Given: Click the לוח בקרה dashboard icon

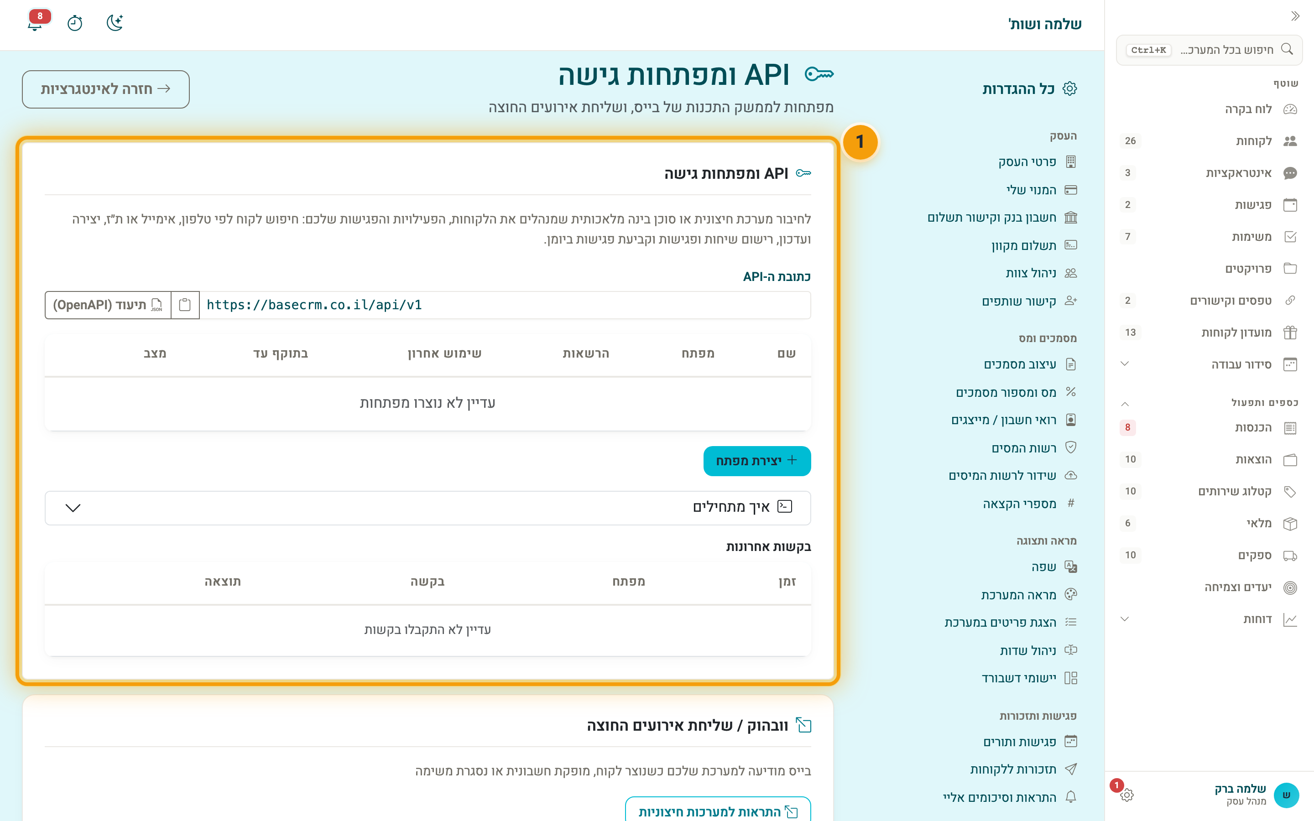Looking at the screenshot, I should (1290, 109).
